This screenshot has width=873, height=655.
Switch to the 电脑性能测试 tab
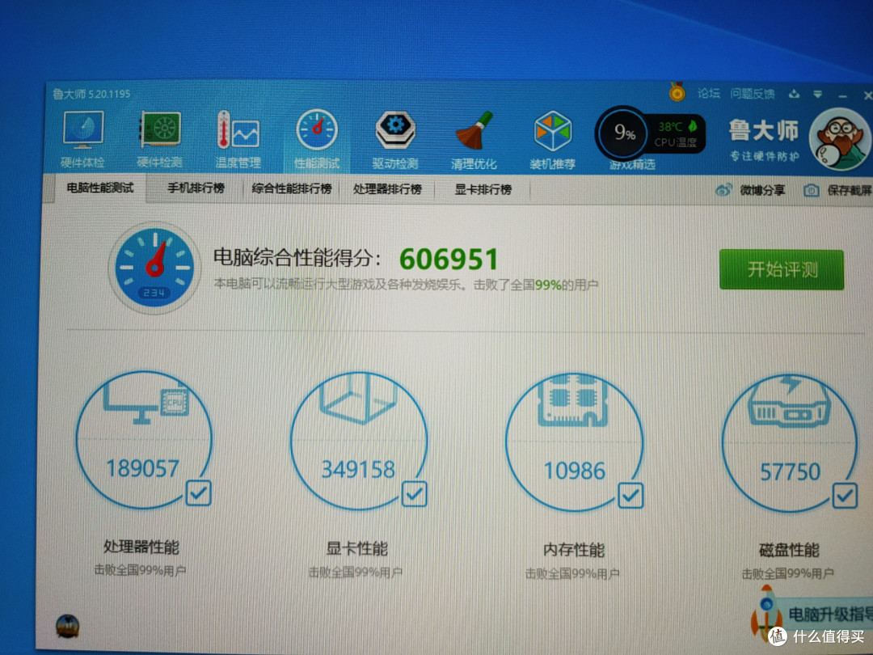(100, 188)
